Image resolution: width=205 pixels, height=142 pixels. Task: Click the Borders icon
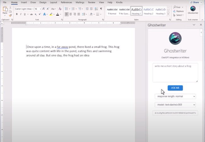coord(97,14)
